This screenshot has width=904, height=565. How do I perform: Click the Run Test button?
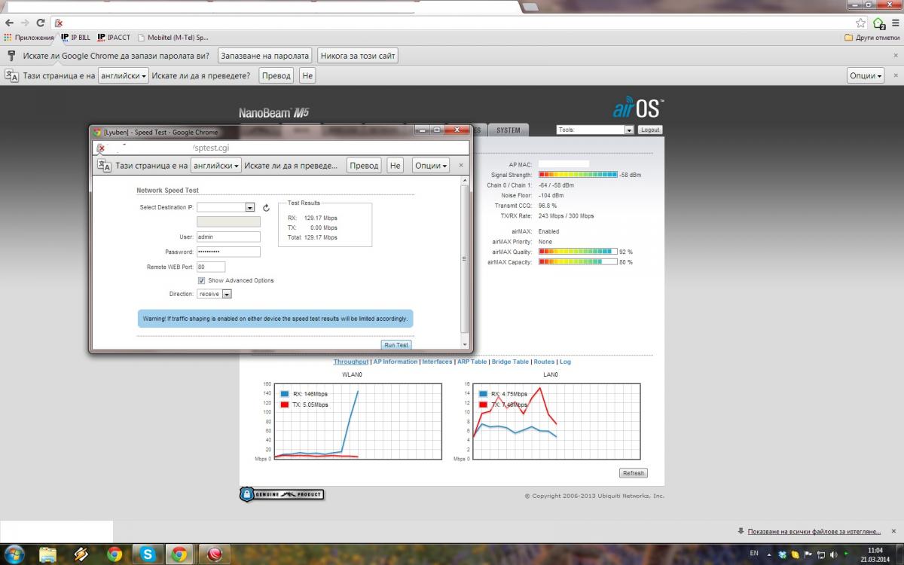pos(396,345)
